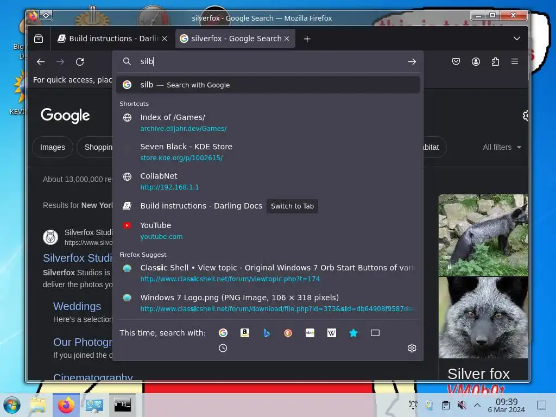Click the notifications bell tray icon
556x417 pixels.
click(413, 405)
